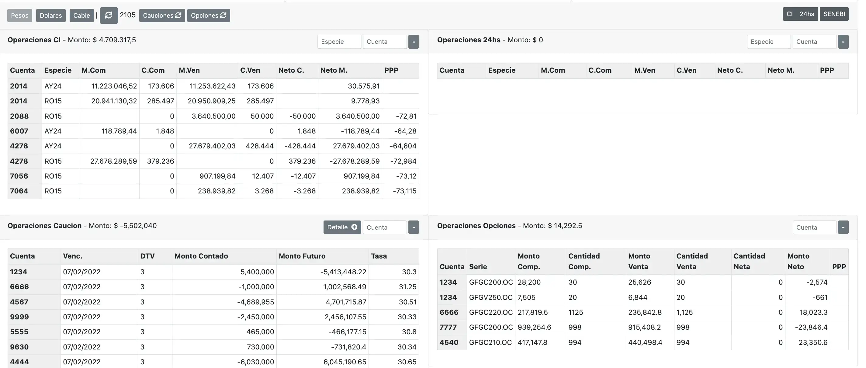Image resolution: width=866 pixels, height=368 pixels.
Task: Switch to Cable currency view
Action: pyautogui.click(x=82, y=16)
